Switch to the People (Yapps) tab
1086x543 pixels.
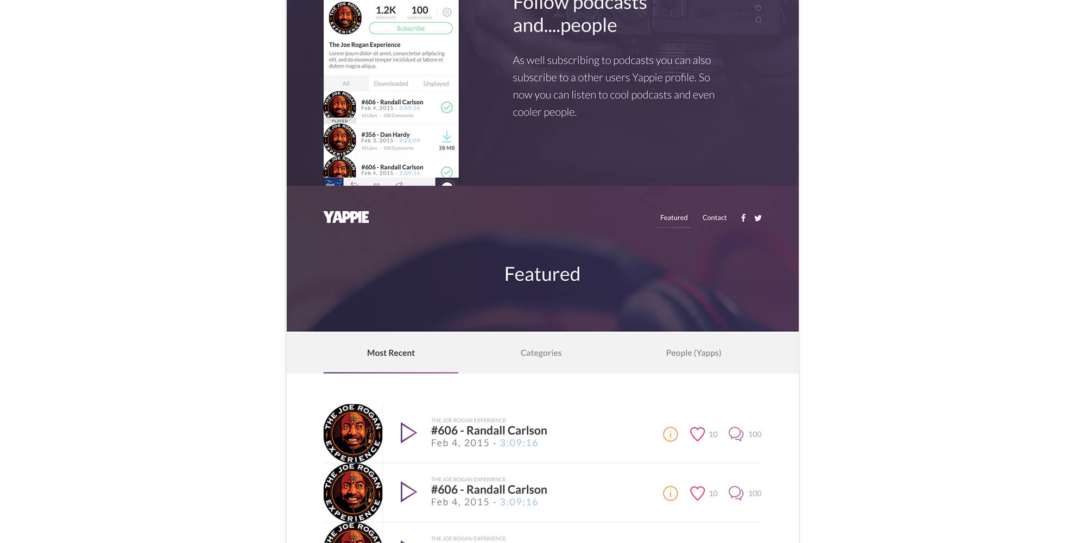click(693, 353)
